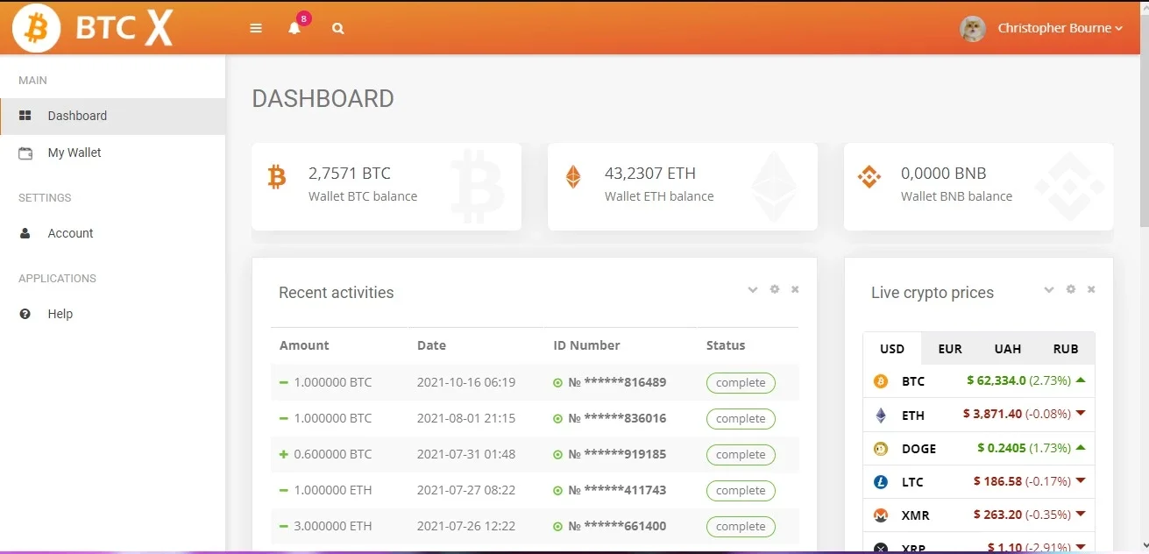
Task: Close the Live crypto prices panel
Action: [x=1091, y=289]
